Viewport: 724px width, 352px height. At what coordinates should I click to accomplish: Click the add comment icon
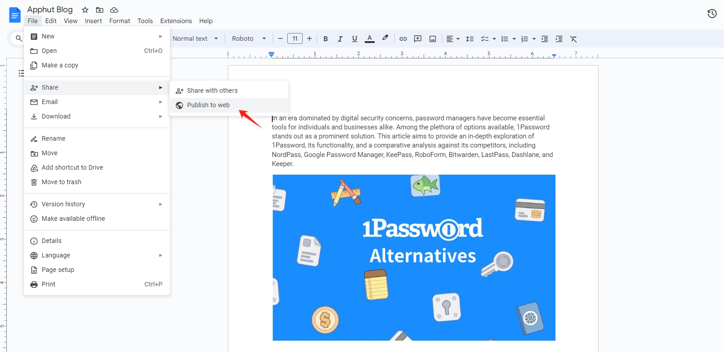point(418,39)
